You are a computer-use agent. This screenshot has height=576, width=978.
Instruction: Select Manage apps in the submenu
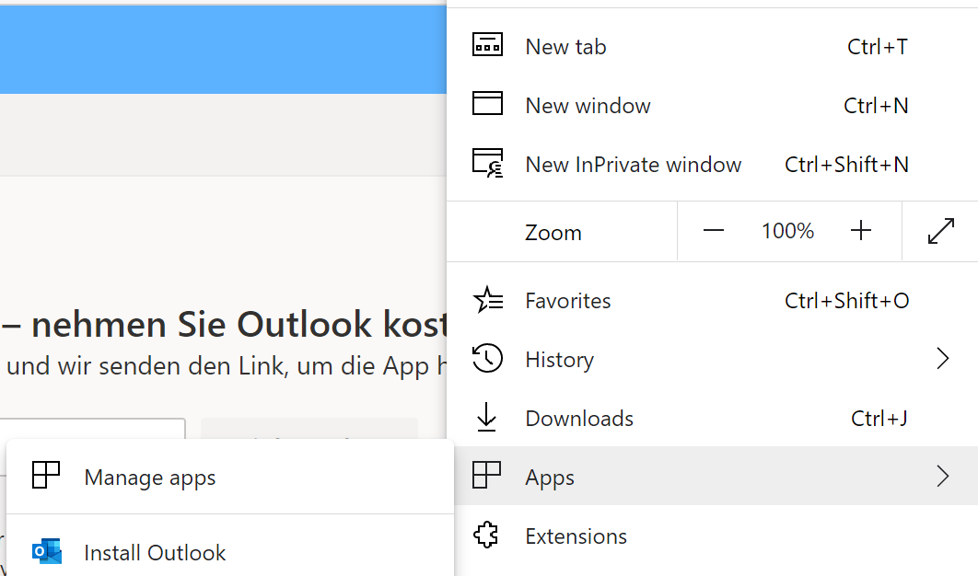coord(230,477)
